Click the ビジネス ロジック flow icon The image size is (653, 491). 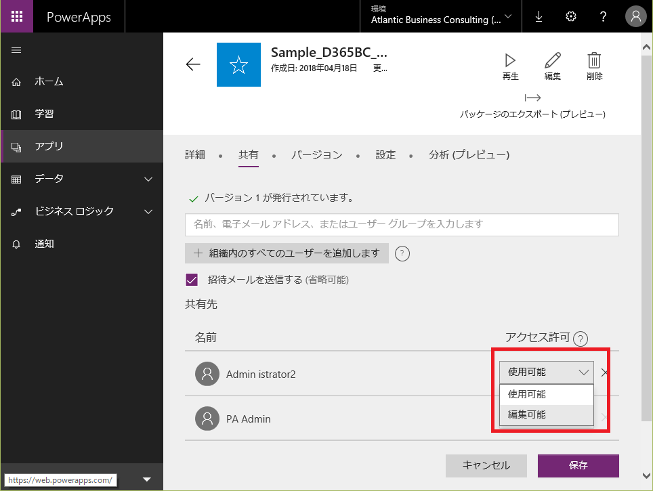coord(16,213)
